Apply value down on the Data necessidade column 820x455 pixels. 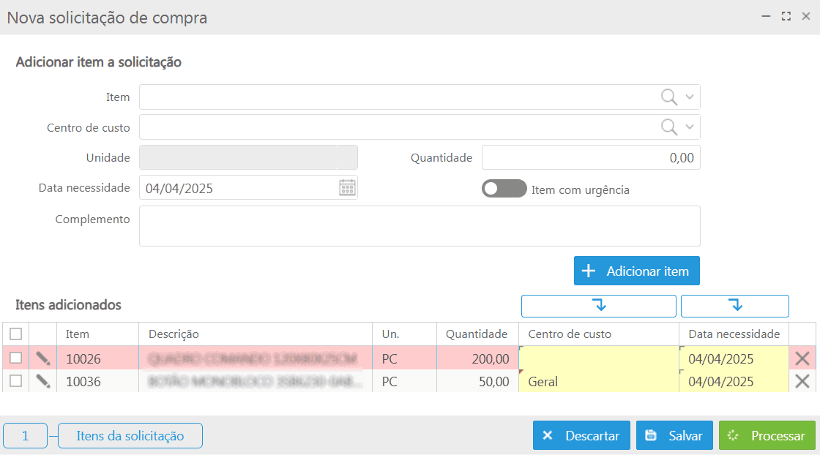[734, 306]
